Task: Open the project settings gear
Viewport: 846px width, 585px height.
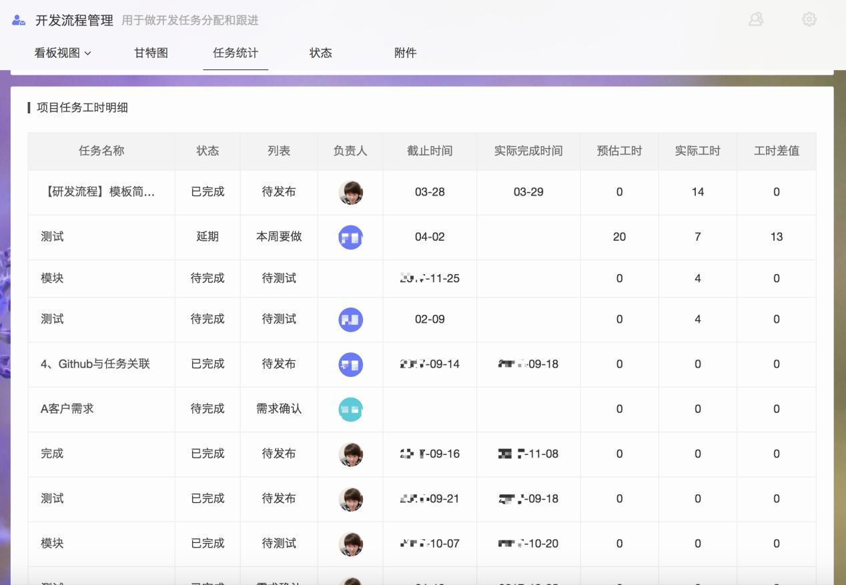Action: (809, 19)
